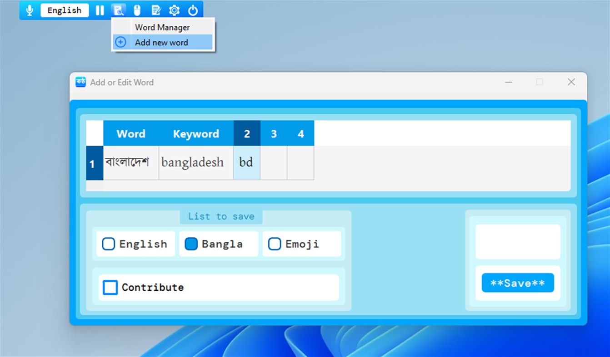Image resolution: width=610 pixels, height=357 pixels.
Task: Click the power icon to exit
Action: coord(193,10)
